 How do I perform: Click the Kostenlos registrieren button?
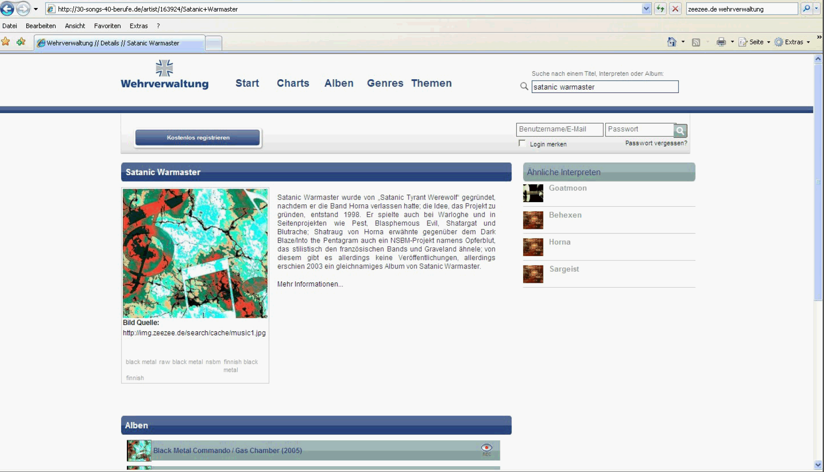click(198, 138)
